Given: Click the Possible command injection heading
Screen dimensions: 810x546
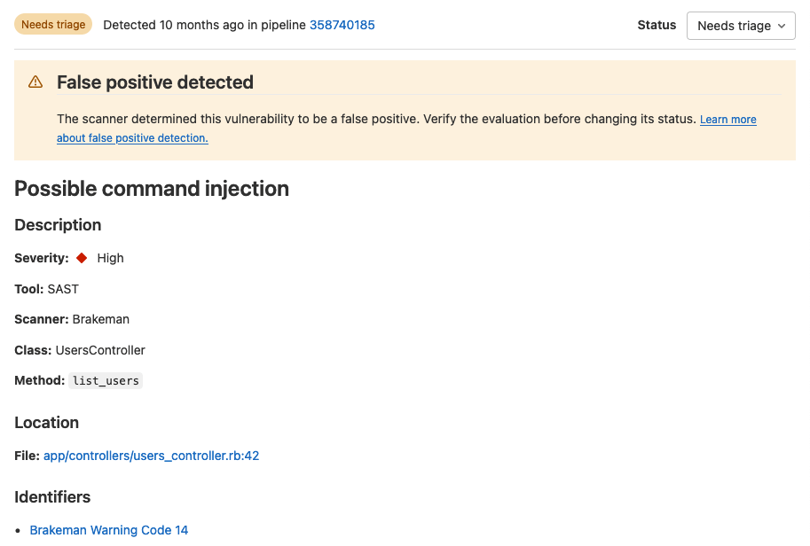Looking at the screenshot, I should [x=151, y=189].
